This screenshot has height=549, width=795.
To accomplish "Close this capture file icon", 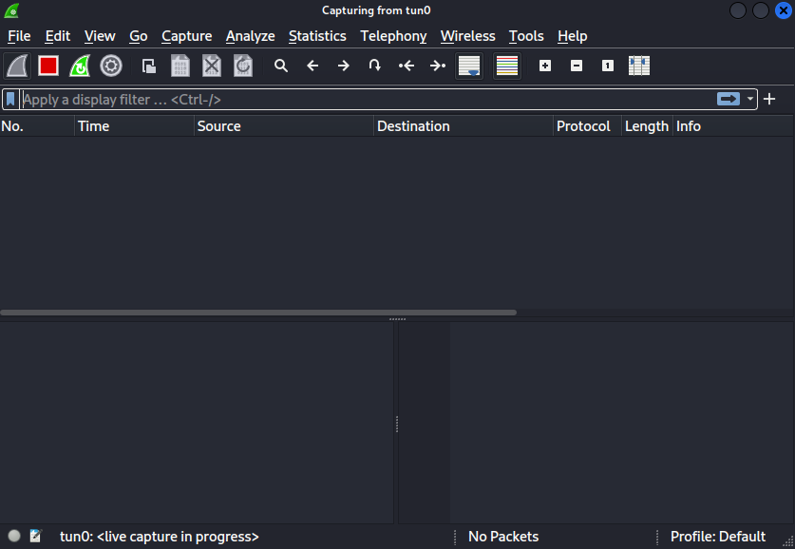I will 212,66.
